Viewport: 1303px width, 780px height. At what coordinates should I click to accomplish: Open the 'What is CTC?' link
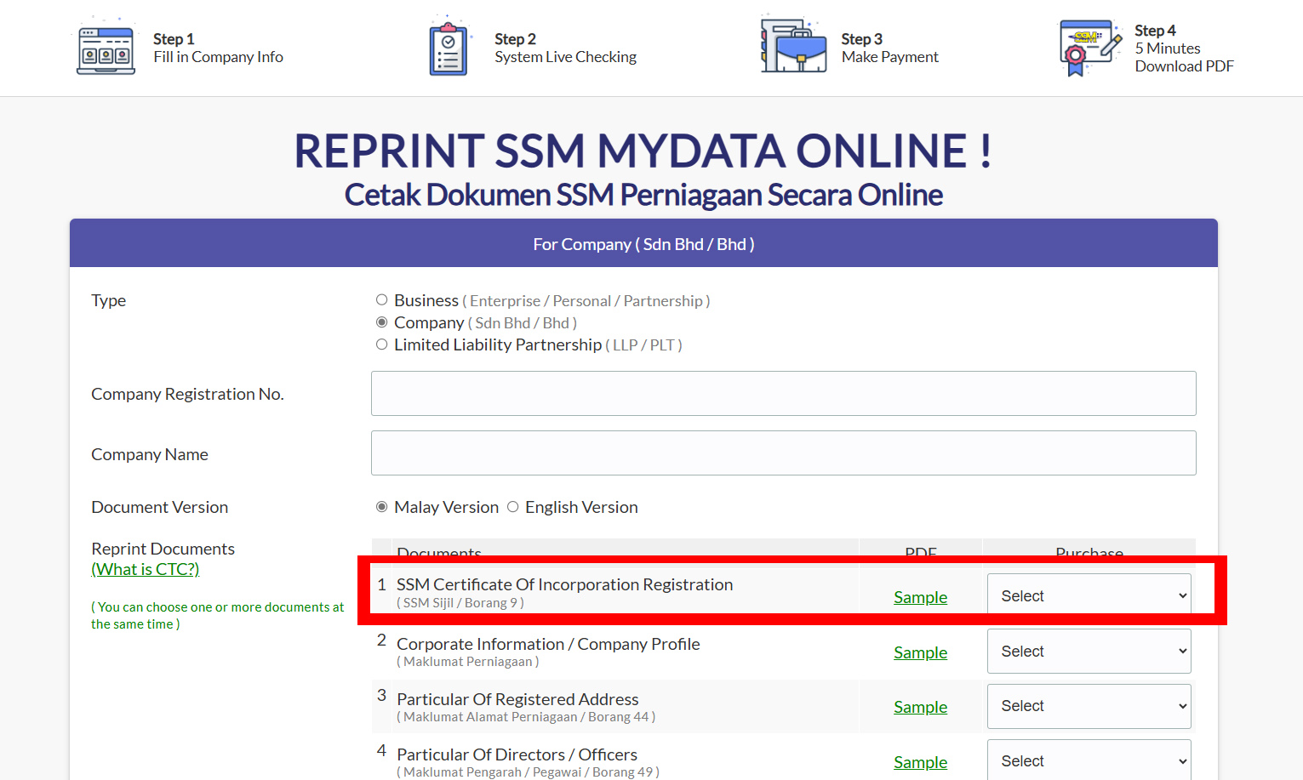[146, 569]
